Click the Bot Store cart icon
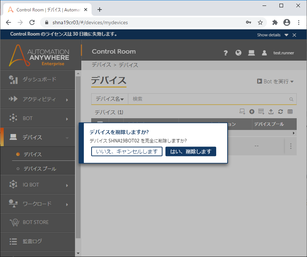The width and height of the screenshot is (307, 257). pyautogui.click(x=14, y=222)
